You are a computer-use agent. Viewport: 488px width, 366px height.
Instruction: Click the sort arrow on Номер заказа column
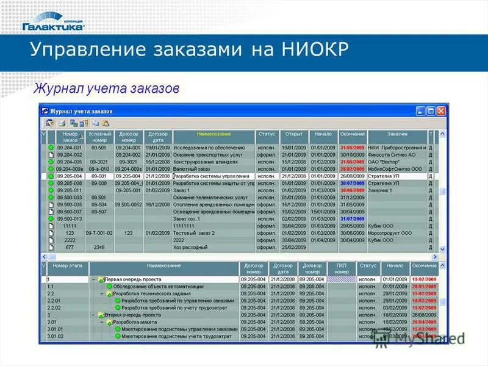(x=82, y=135)
